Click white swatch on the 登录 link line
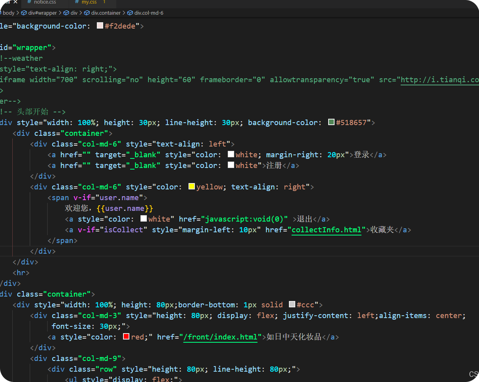The height and width of the screenshot is (382, 479). pyautogui.click(x=231, y=154)
